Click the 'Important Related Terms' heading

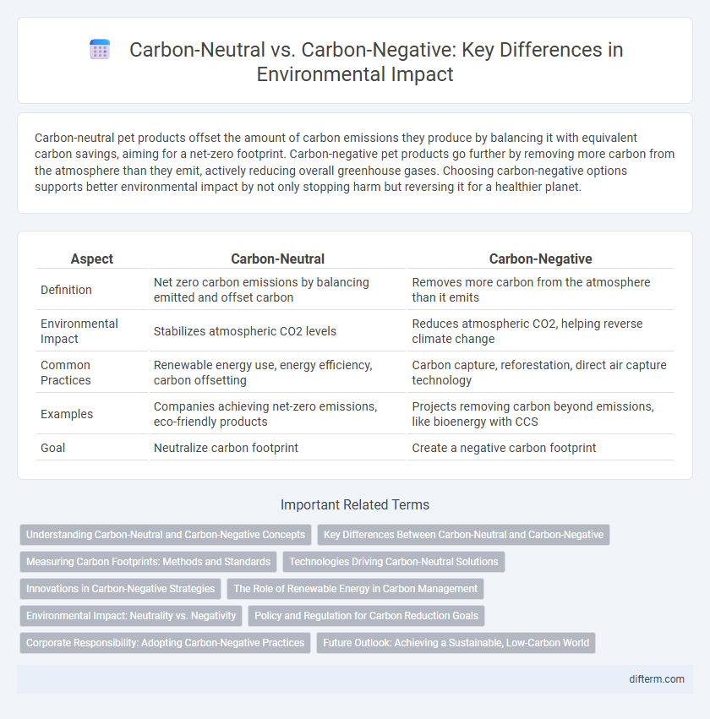[x=355, y=505]
